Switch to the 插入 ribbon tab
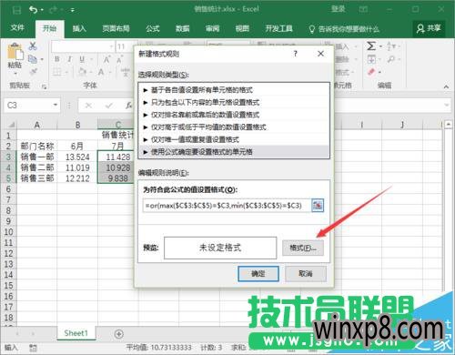 point(79,28)
